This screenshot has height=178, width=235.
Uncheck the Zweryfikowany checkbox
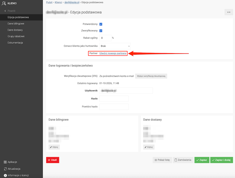pyautogui.click(x=101, y=31)
